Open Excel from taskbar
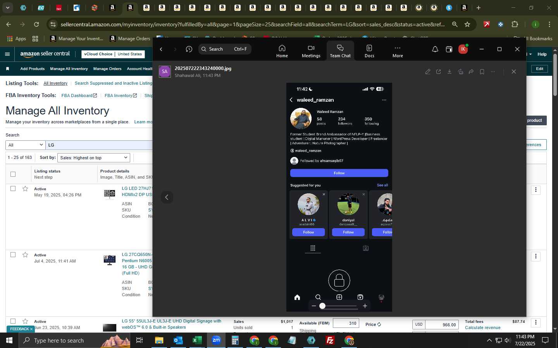 (197, 340)
